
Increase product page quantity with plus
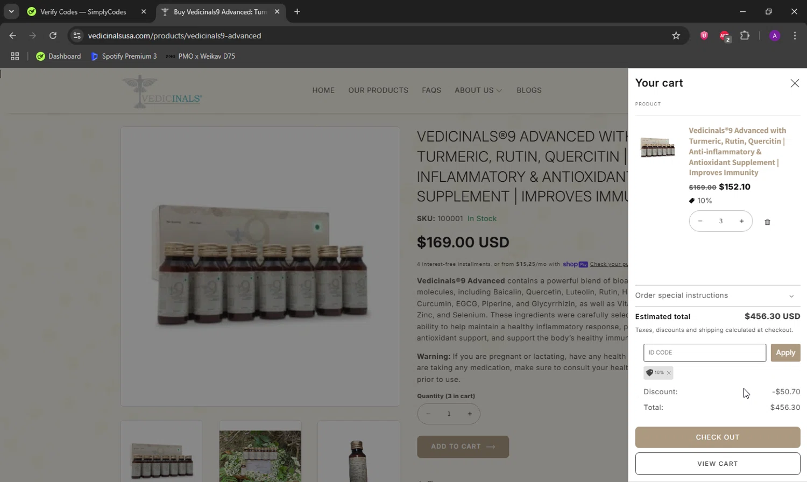(x=470, y=414)
